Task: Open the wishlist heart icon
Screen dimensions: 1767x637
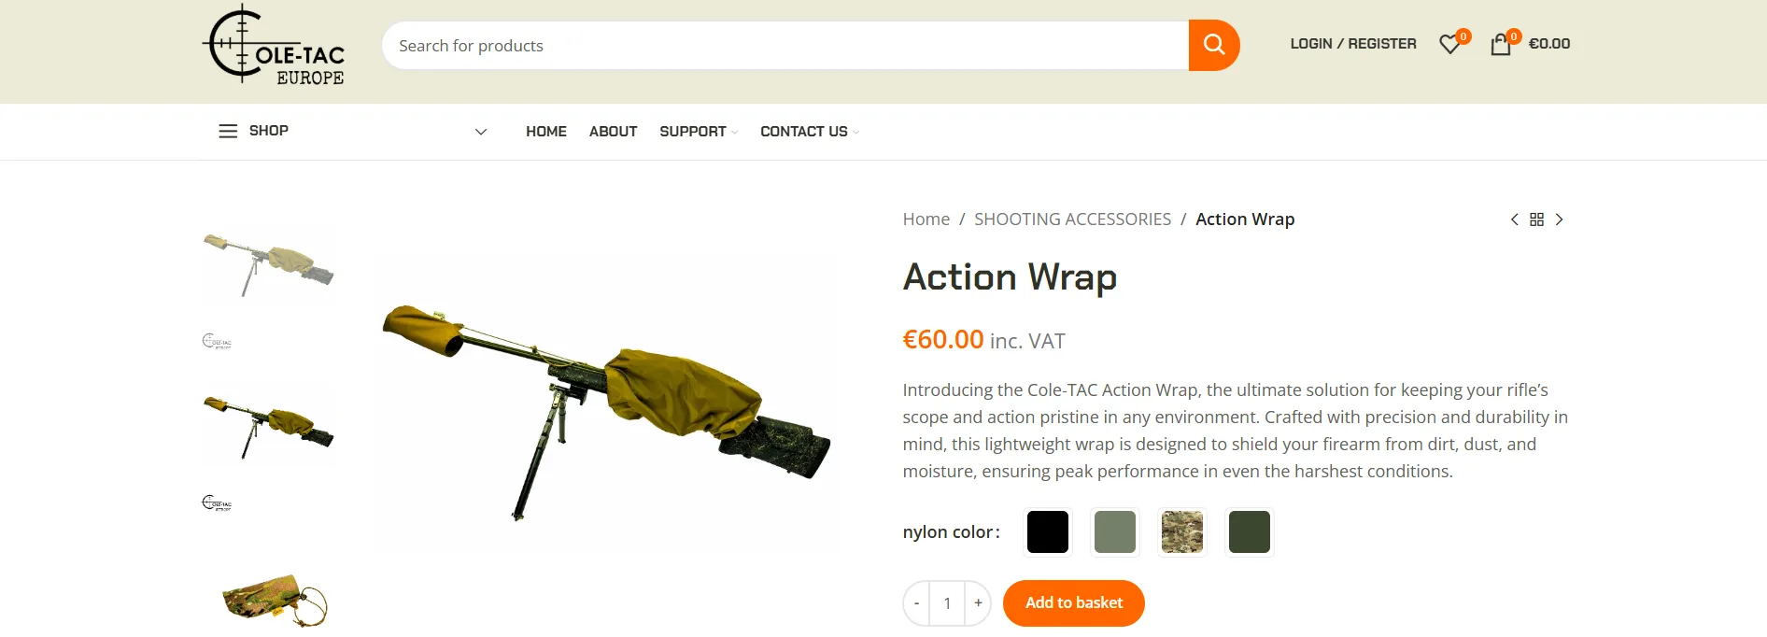Action: tap(1450, 44)
